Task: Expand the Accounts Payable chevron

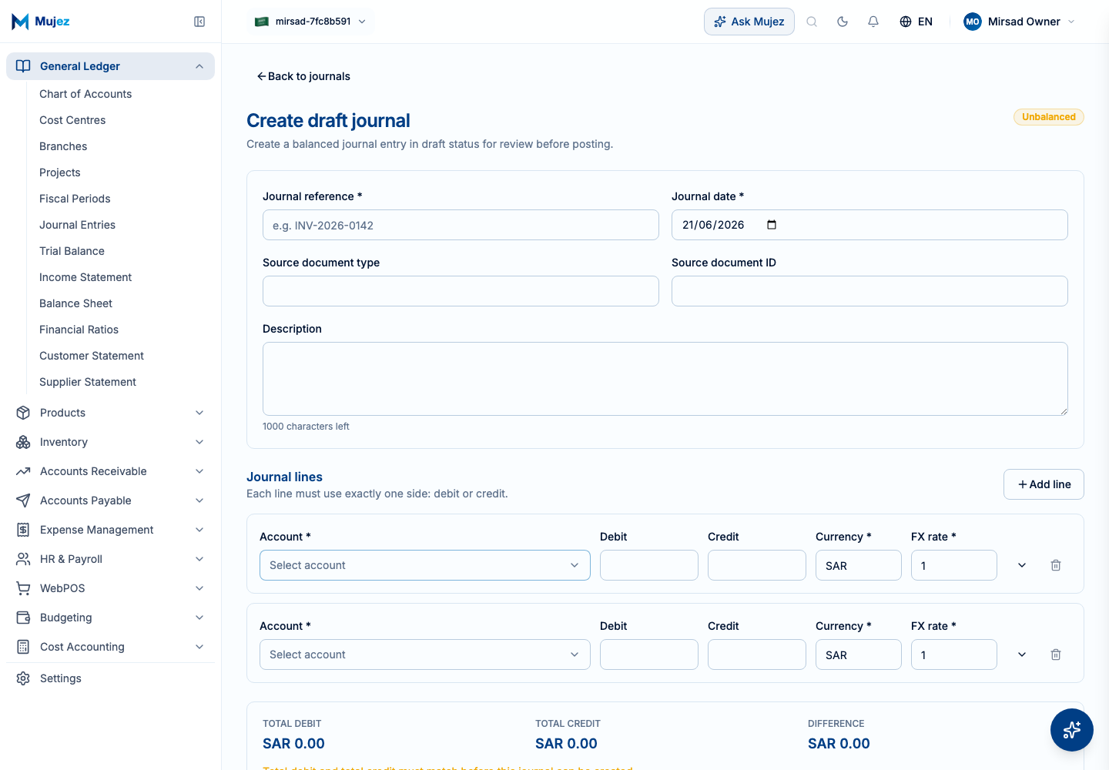Action: click(199, 500)
